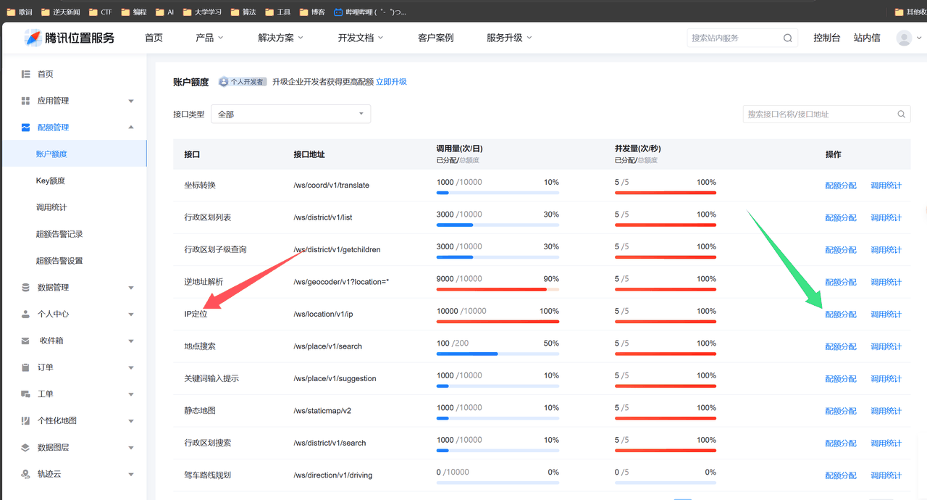Open 调用统计 in the sidebar
This screenshot has width=927, height=500.
[51, 207]
